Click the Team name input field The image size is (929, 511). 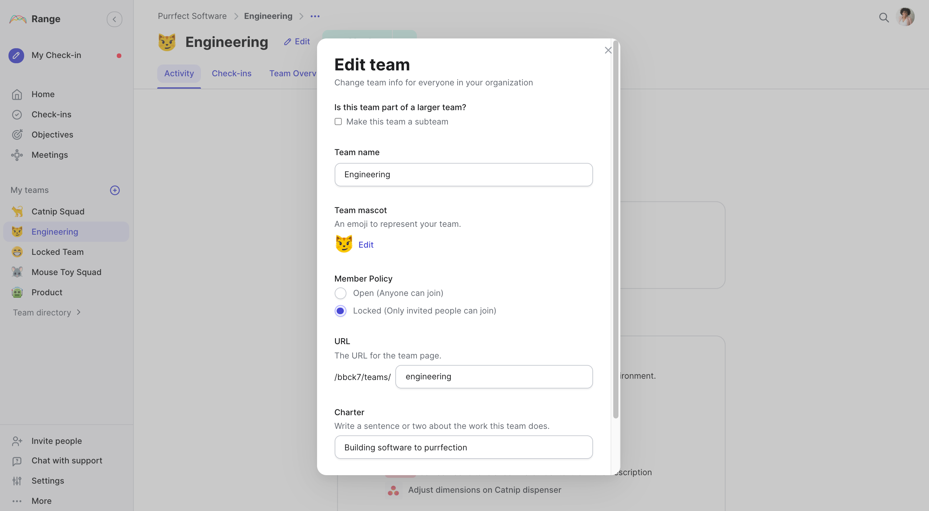(x=464, y=175)
